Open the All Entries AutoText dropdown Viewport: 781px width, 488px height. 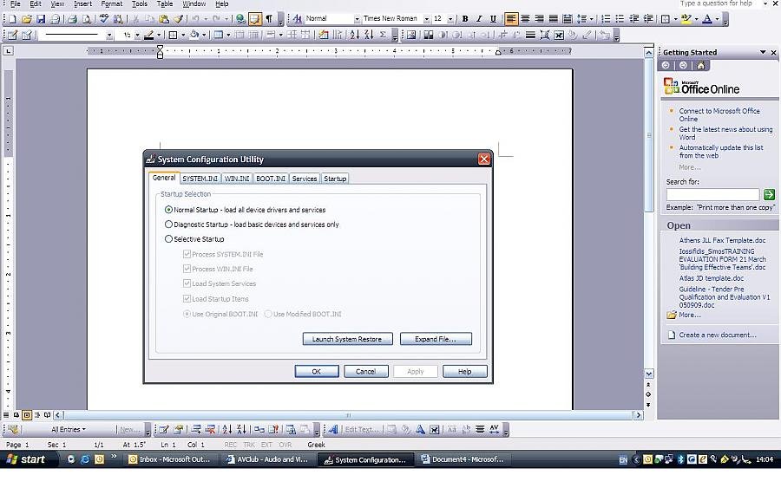tap(69, 429)
